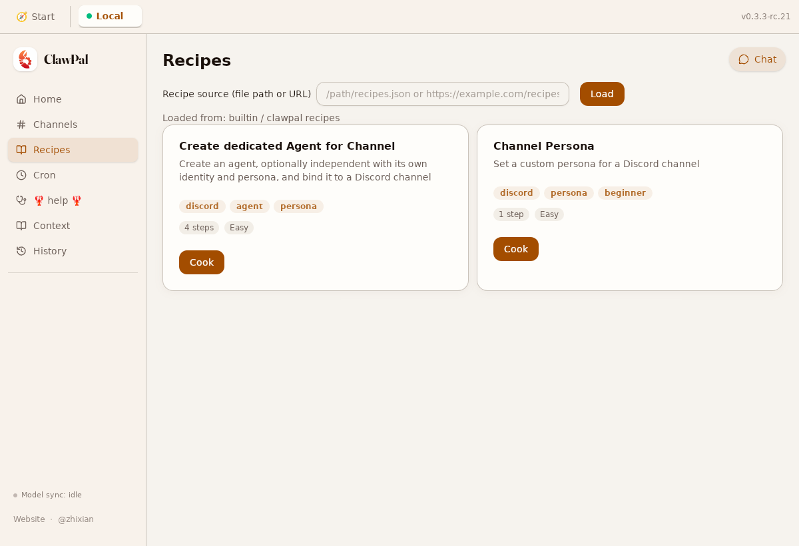799x546 pixels.
Task: Click the lobster emoji next to help
Action: [39, 200]
